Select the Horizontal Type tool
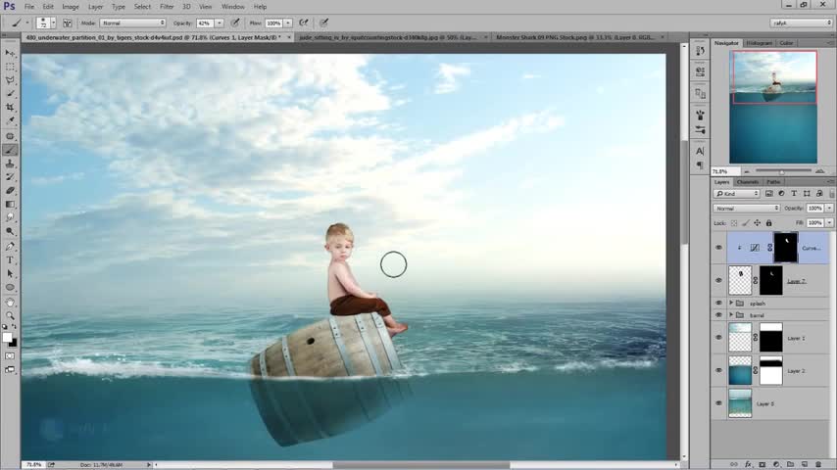Screen dimensions: 837x470 [x=10, y=260]
